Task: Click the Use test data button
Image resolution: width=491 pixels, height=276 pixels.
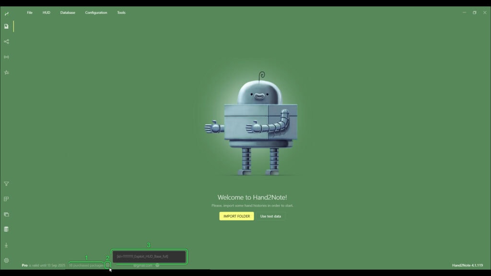Action: pyautogui.click(x=270, y=216)
